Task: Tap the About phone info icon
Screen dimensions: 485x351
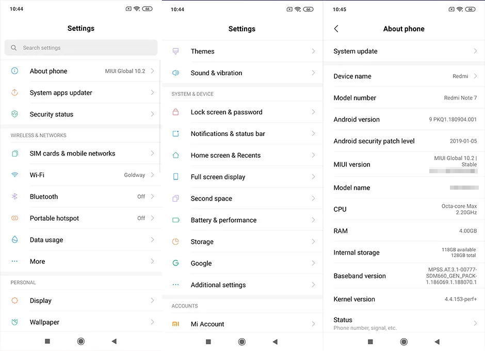Action: coord(14,71)
